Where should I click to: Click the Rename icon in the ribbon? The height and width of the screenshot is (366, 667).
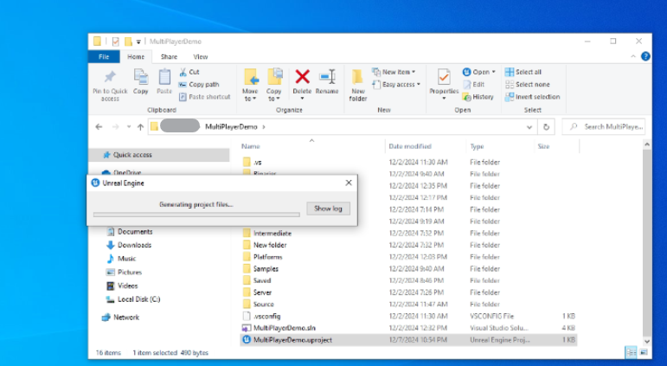[327, 80]
